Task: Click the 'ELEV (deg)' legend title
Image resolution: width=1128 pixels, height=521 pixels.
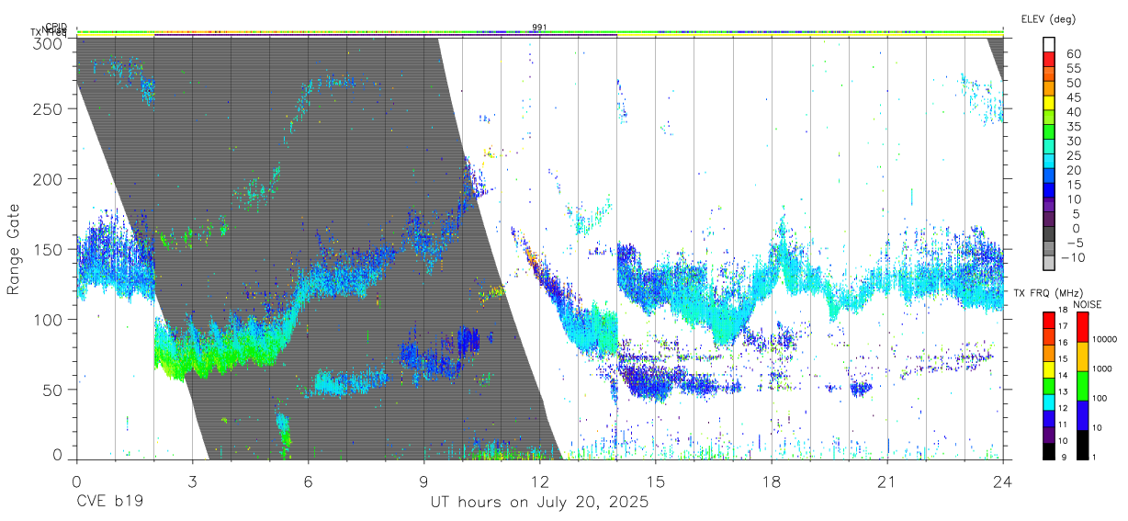Action: point(1048,19)
